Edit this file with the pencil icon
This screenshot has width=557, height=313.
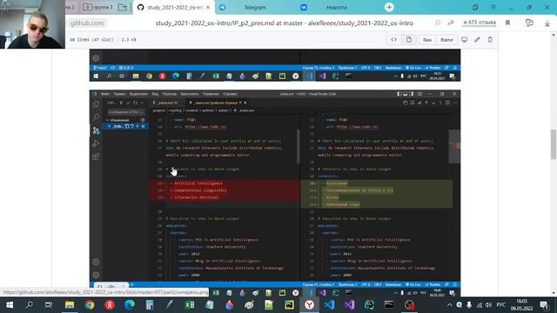[477, 40]
